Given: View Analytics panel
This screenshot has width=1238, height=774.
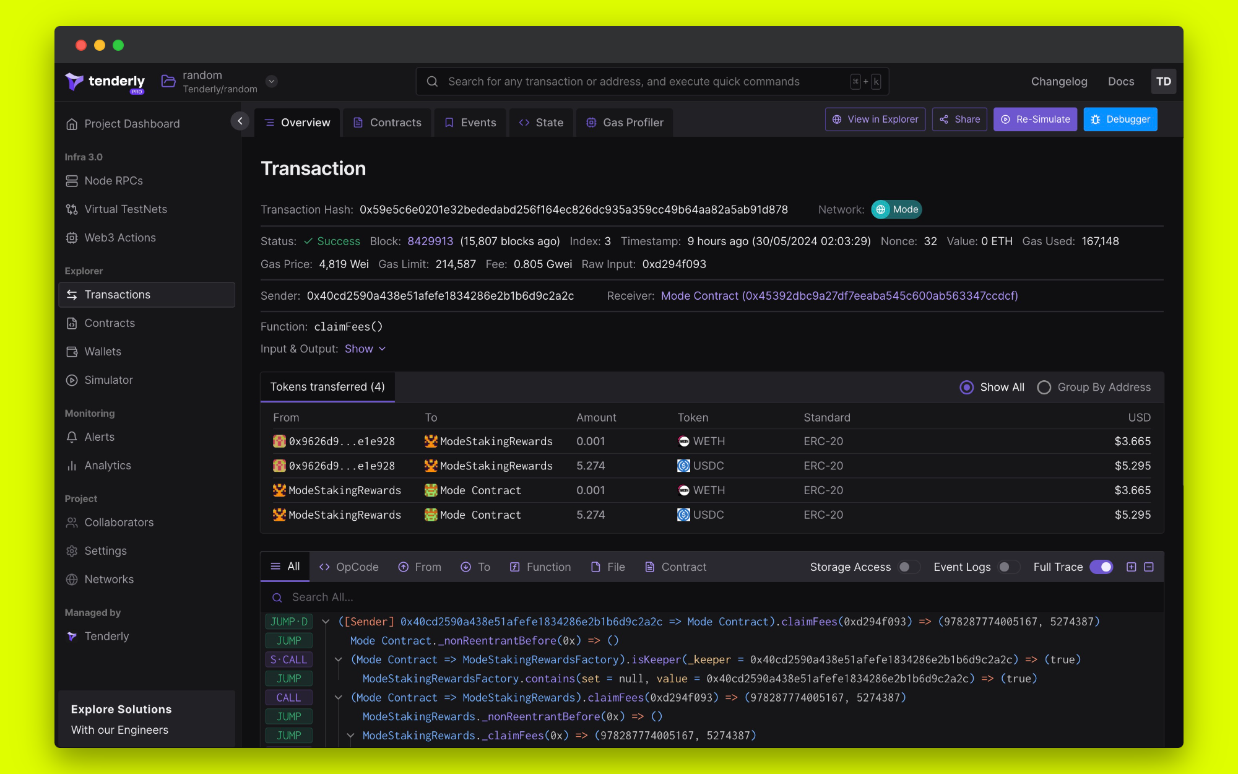Looking at the screenshot, I should [x=107, y=465].
